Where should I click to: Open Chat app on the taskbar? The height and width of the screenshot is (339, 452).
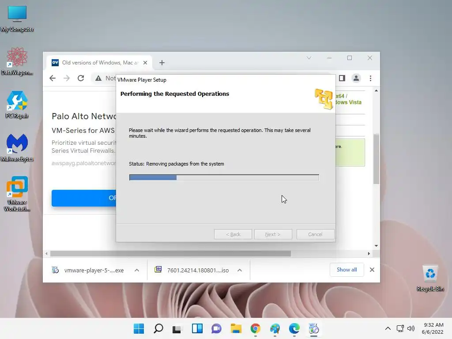[216, 328]
